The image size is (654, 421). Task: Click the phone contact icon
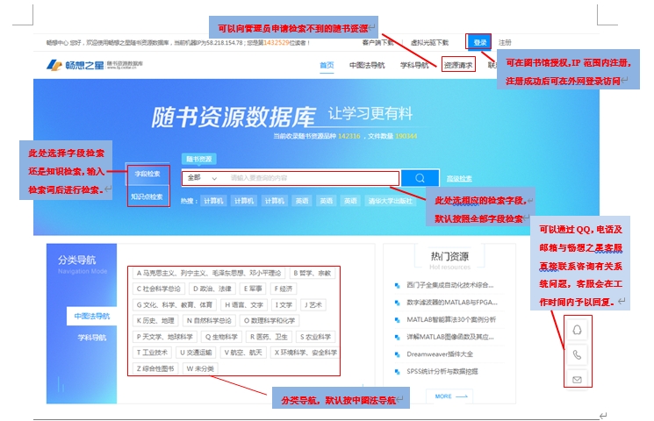(x=578, y=354)
